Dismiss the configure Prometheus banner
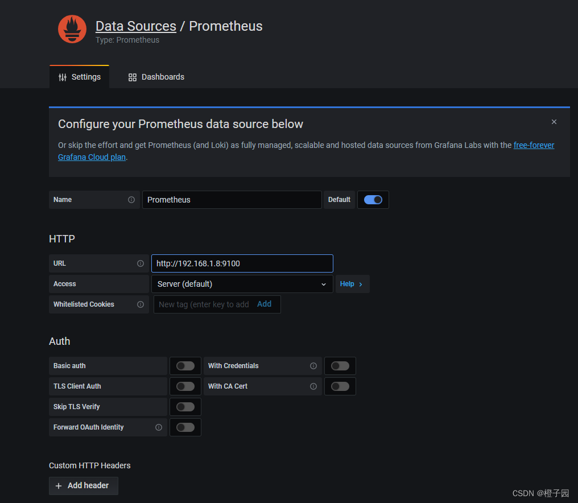 coord(554,122)
